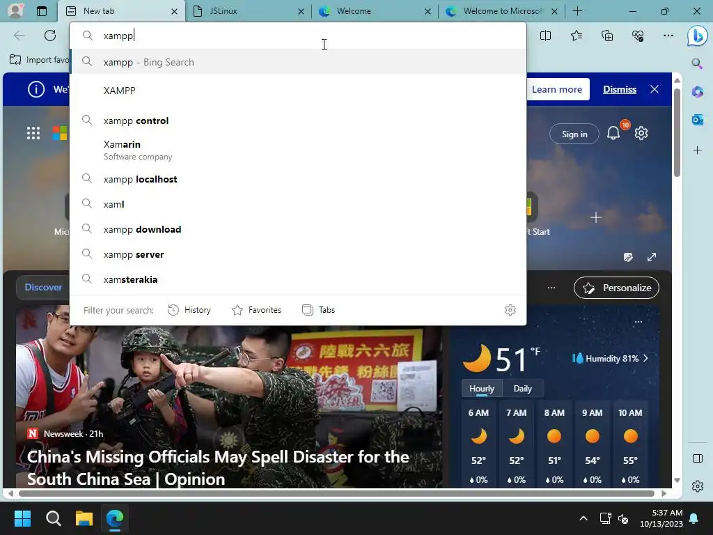This screenshot has width=713, height=535.
Task: Open page settings gear near Sign in
Action: [x=641, y=133]
